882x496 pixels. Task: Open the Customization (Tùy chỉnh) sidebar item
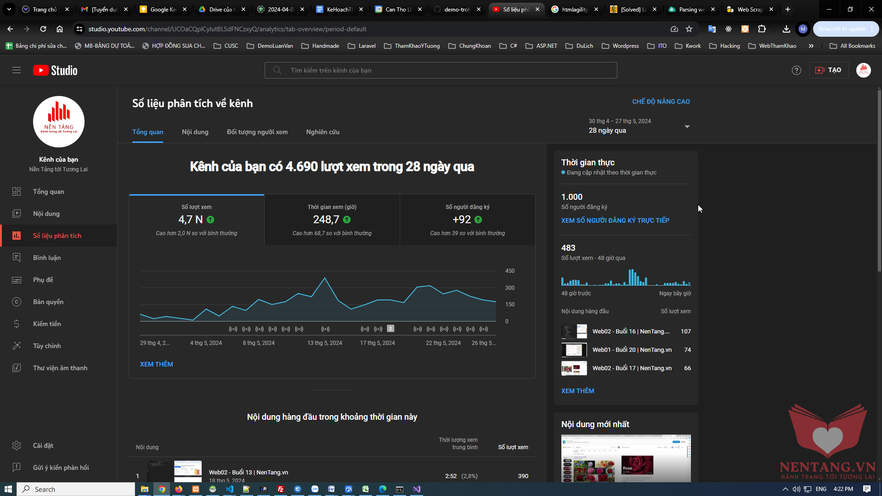coord(46,346)
